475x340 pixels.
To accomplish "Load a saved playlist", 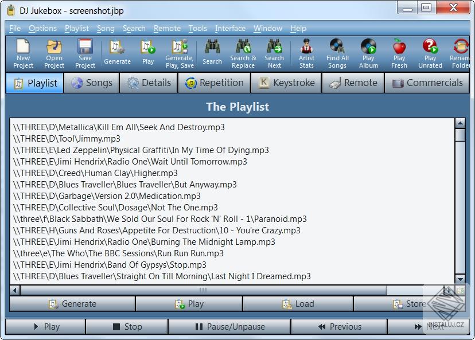I will (298, 304).
